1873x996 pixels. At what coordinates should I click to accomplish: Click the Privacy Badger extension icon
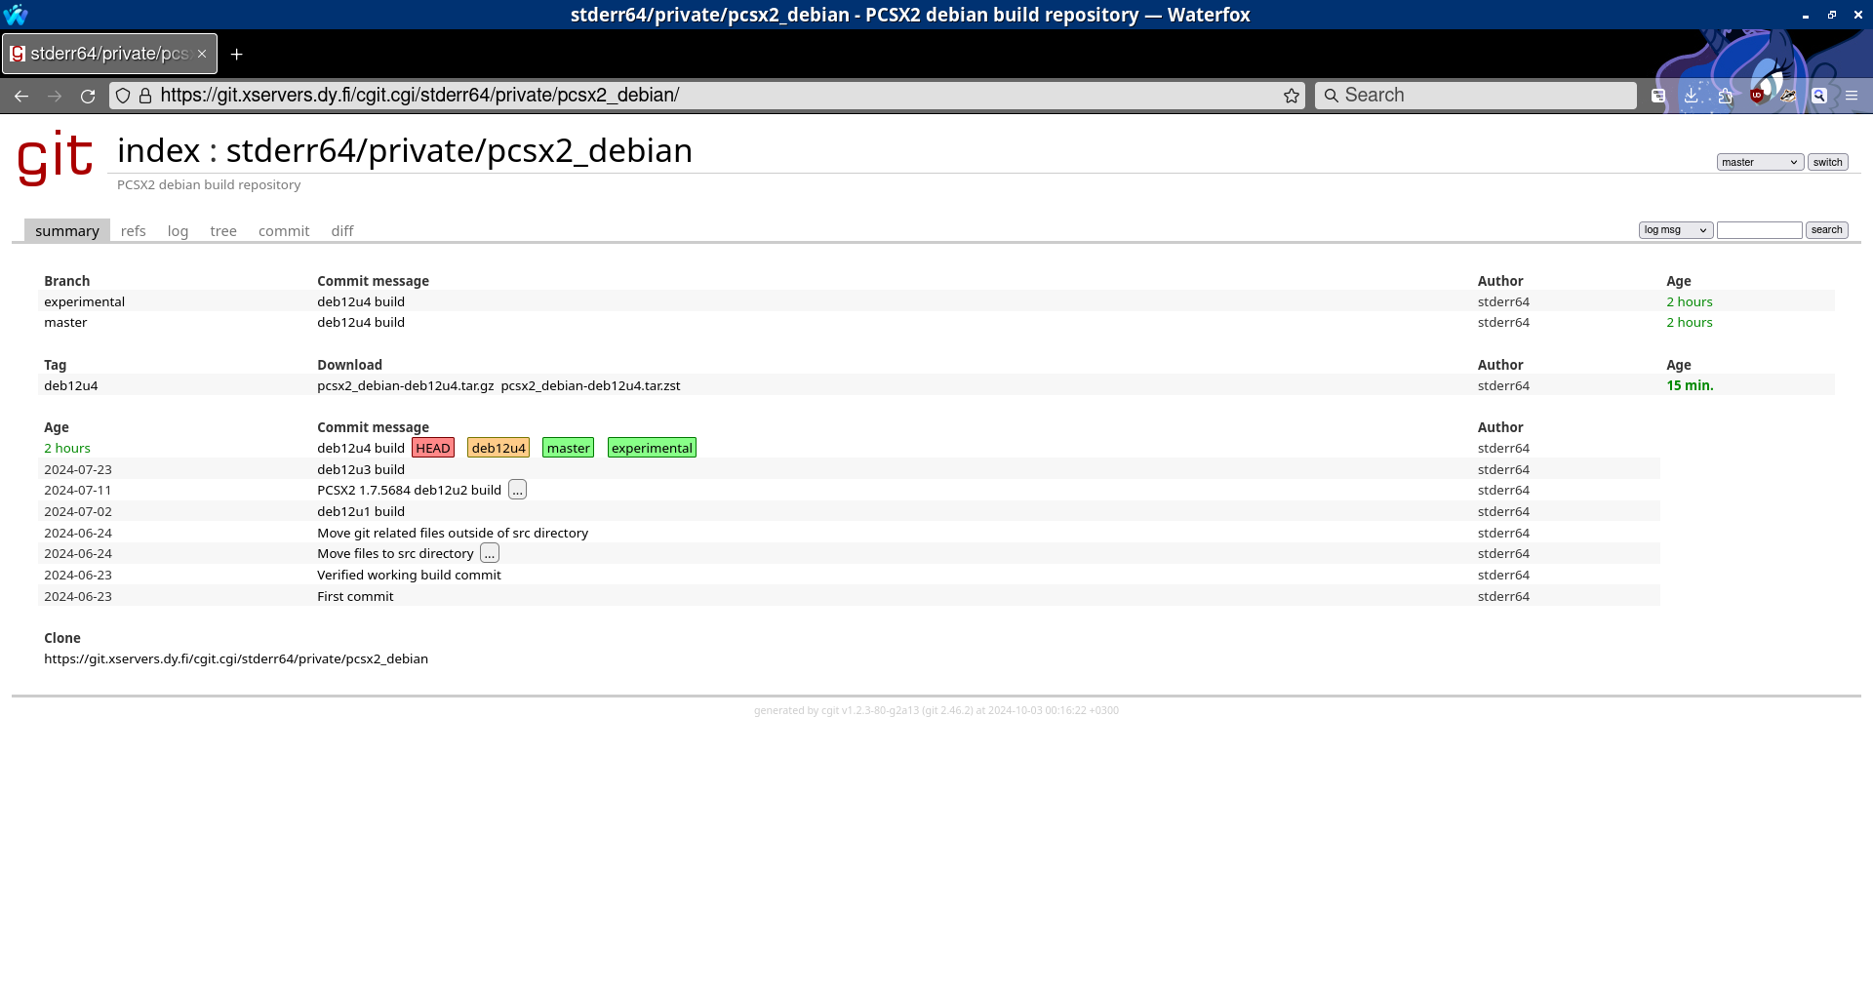pos(1788,96)
